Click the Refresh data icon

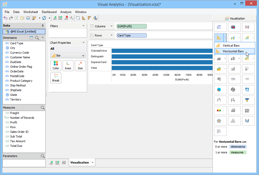coord(44,18)
